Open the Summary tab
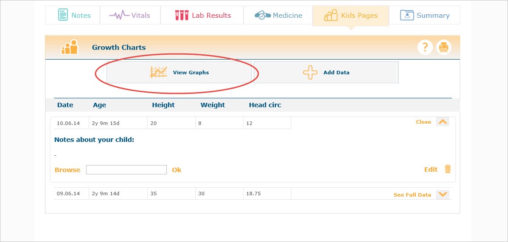Screen dimensions: 508x242 425,15
